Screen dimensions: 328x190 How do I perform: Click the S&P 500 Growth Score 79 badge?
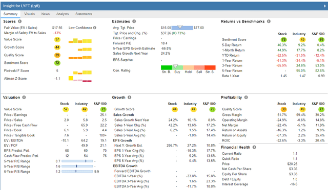[213, 109]
